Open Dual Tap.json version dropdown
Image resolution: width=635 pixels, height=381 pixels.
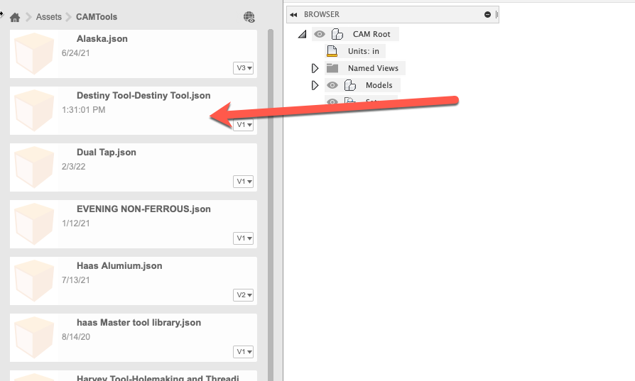tap(244, 182)
